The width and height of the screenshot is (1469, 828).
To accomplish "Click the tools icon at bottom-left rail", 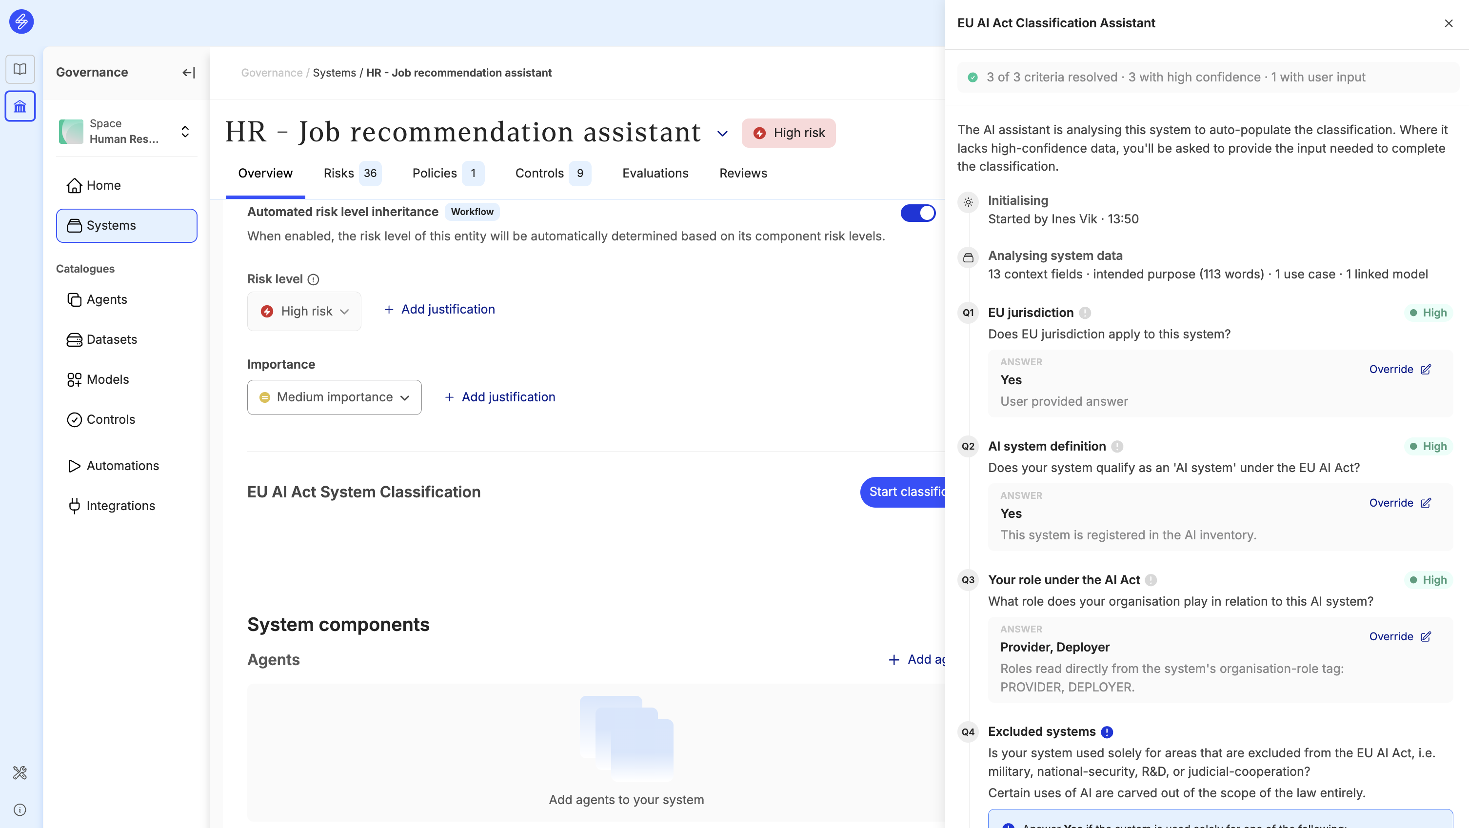I will [20, 773].
